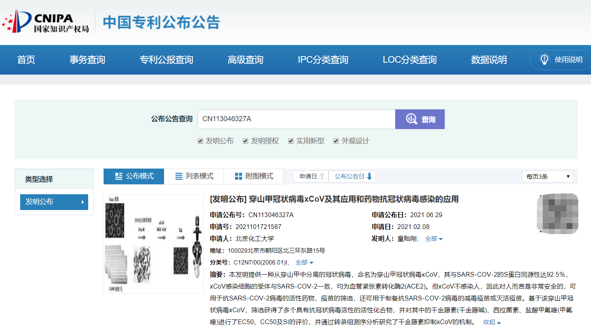
Task: Click the 附图模式 grid icon
Action: tap(238, 176)
